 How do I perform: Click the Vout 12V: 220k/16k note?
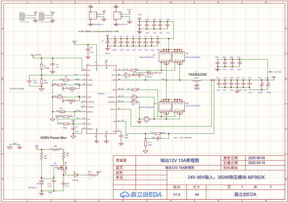[x=183, y=138]
